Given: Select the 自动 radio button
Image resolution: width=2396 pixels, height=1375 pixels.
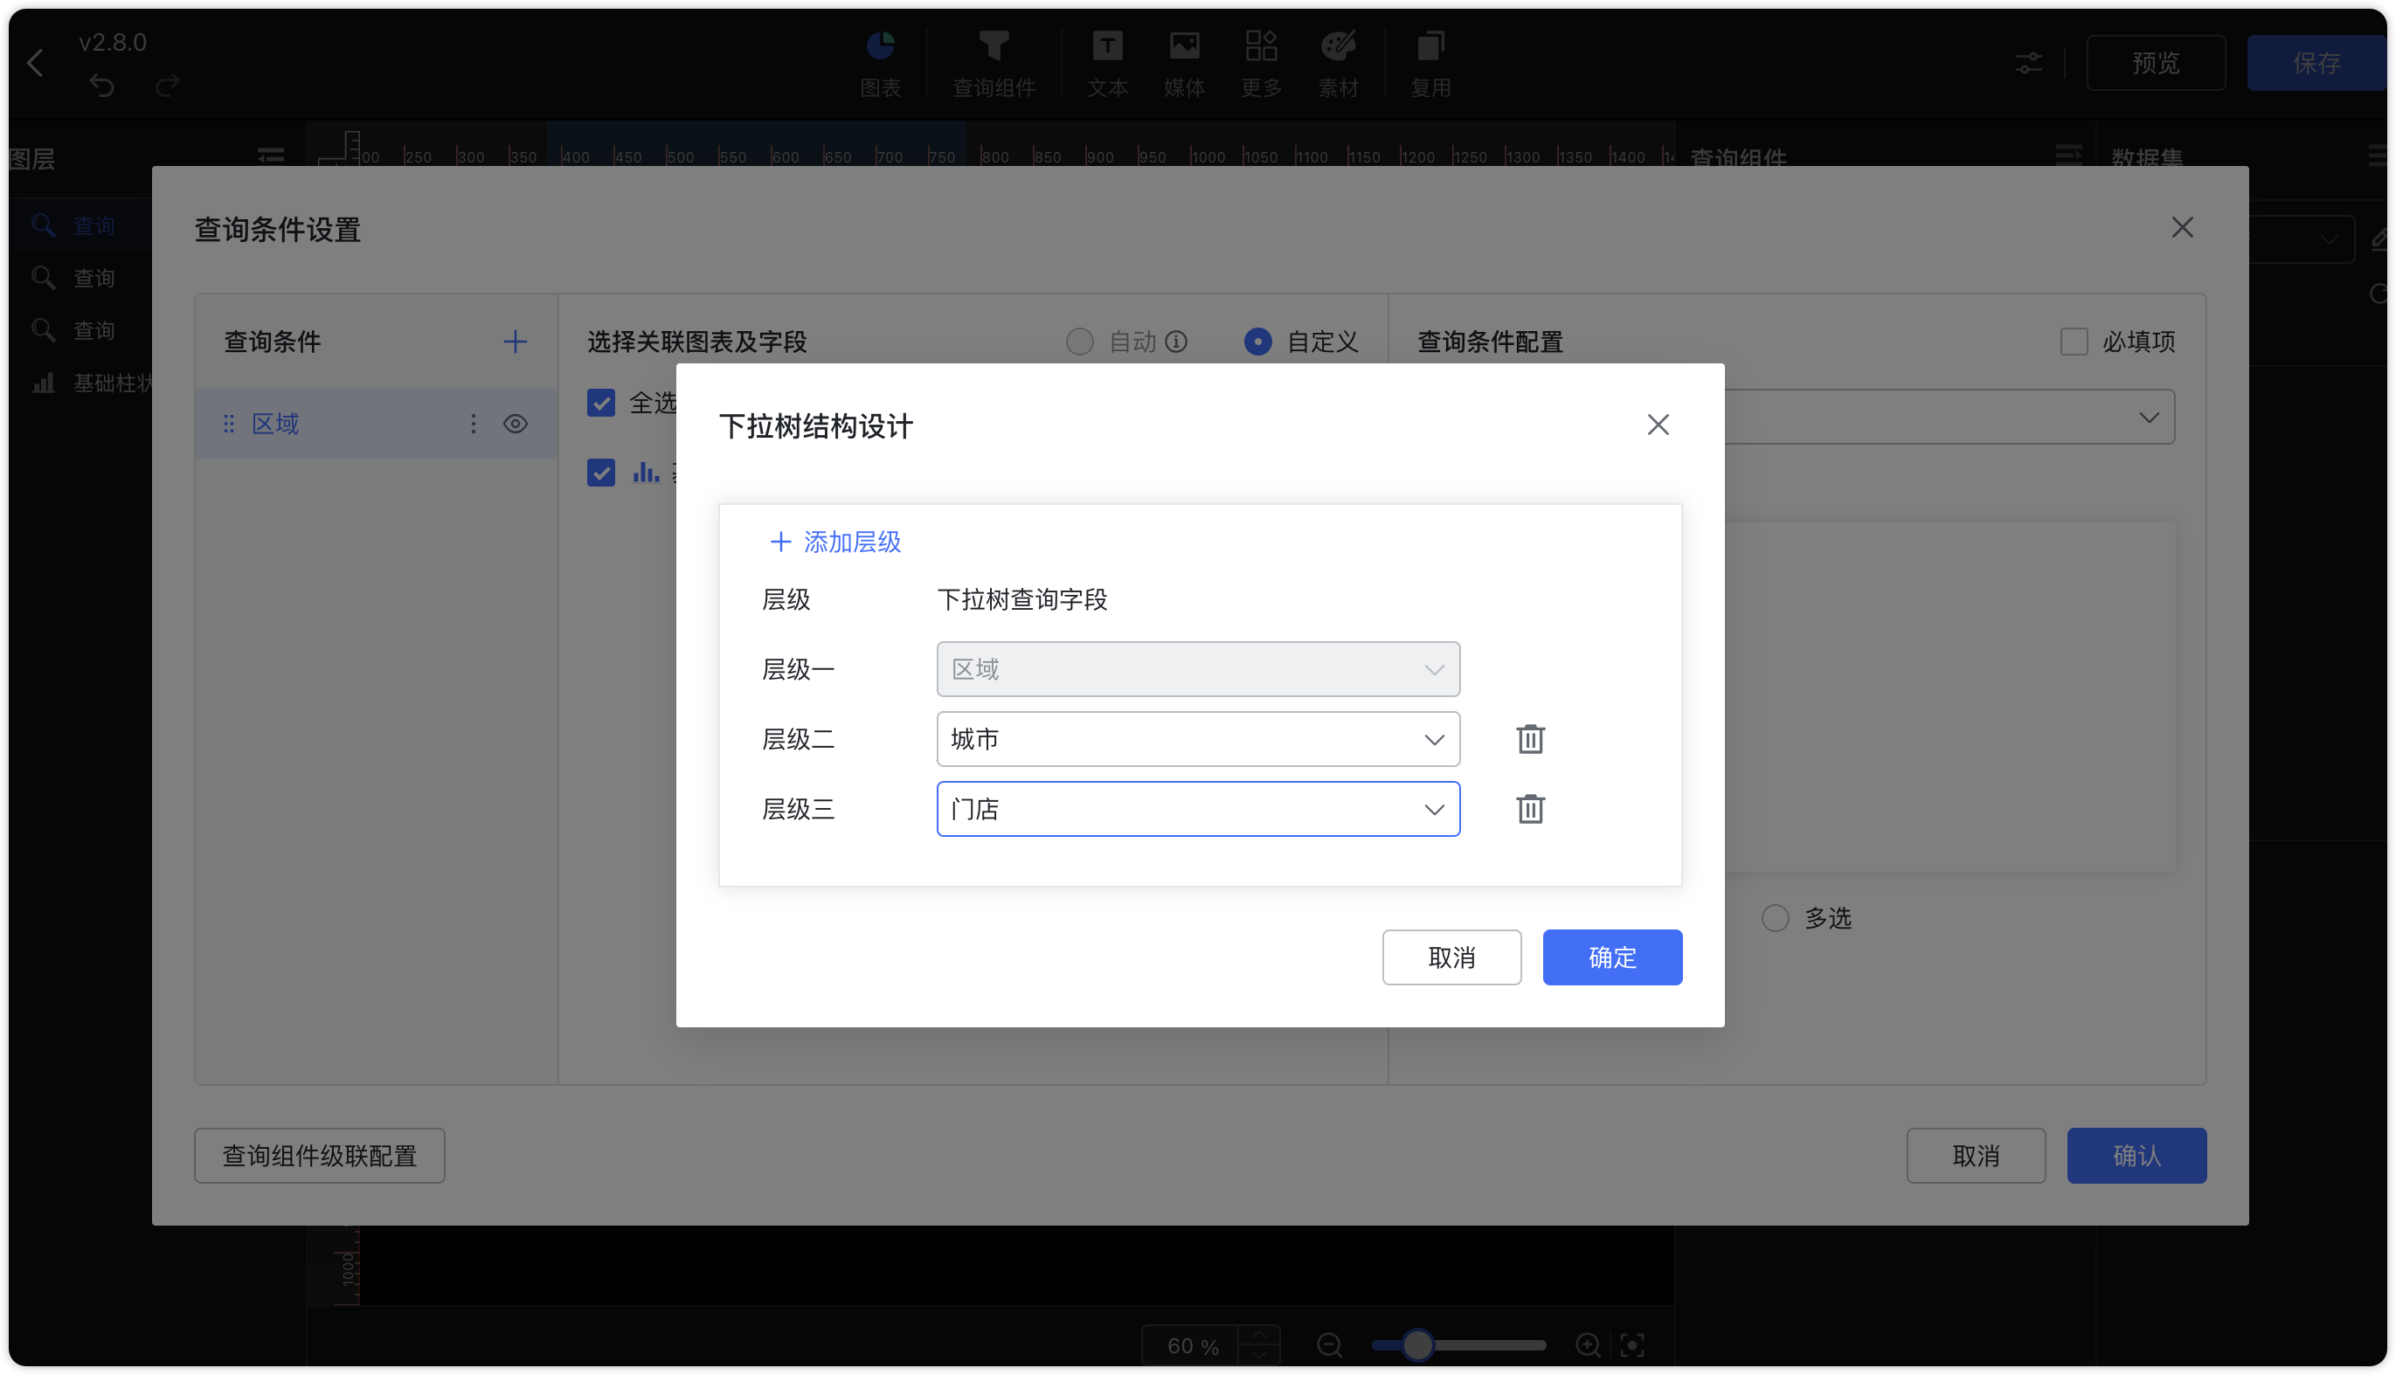Looking at the screenshot, I should 1080,342.
